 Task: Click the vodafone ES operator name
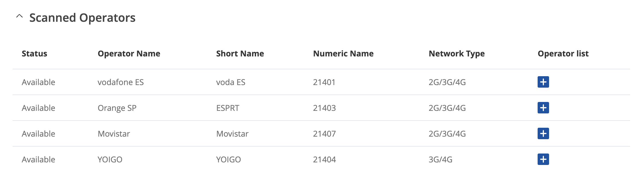pyautogui.click(x=121, y=82)
